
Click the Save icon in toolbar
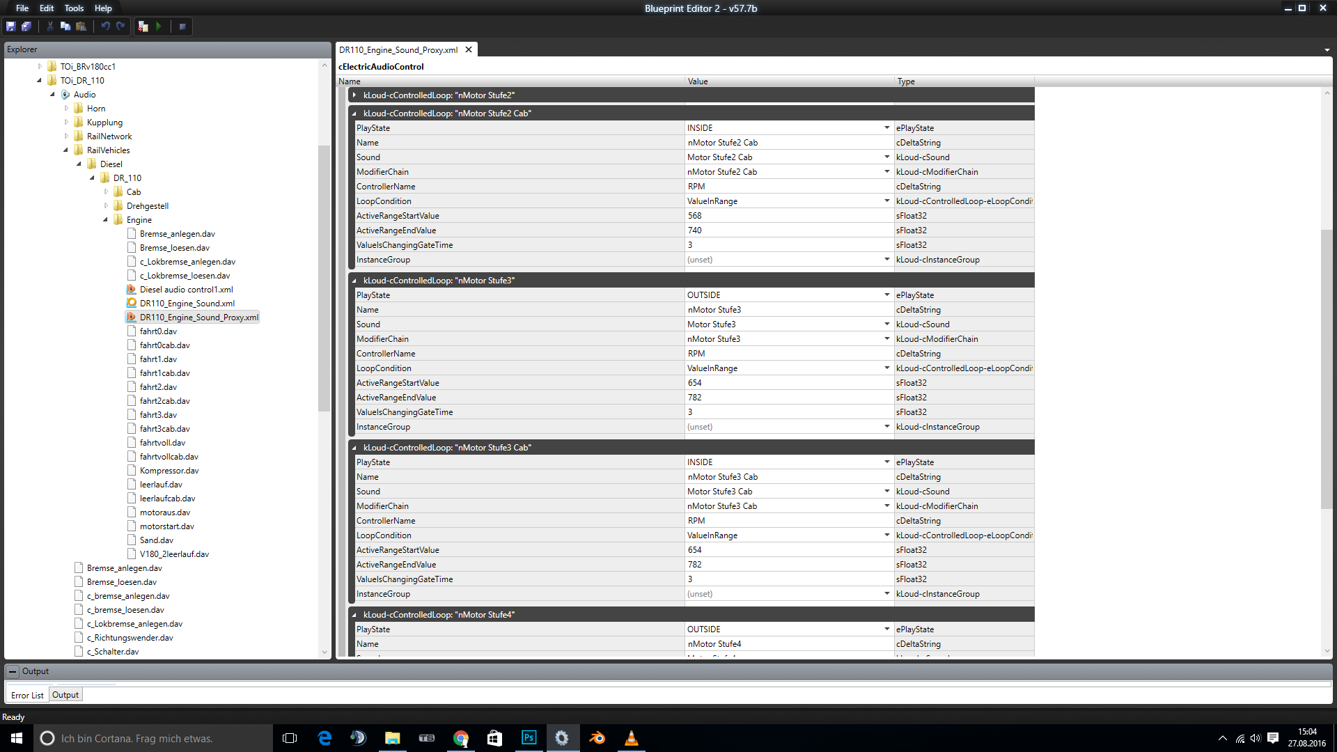coord(10,26)
